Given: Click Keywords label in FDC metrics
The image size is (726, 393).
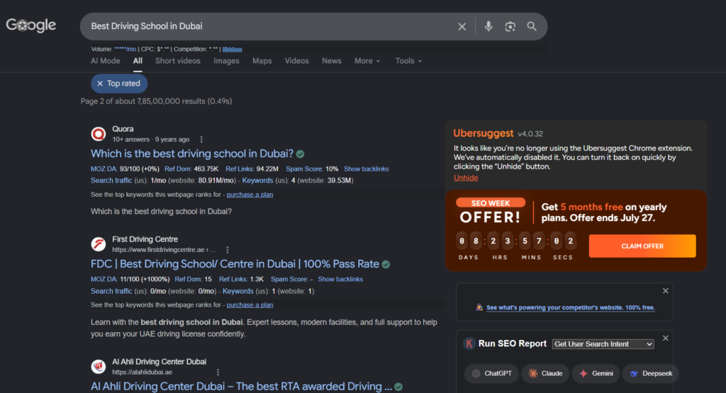Looking at the screenshot, I should [238, 291].
